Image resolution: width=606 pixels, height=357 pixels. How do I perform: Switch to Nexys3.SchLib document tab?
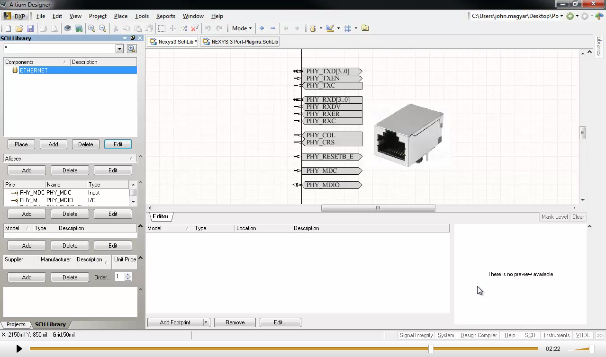173,42
